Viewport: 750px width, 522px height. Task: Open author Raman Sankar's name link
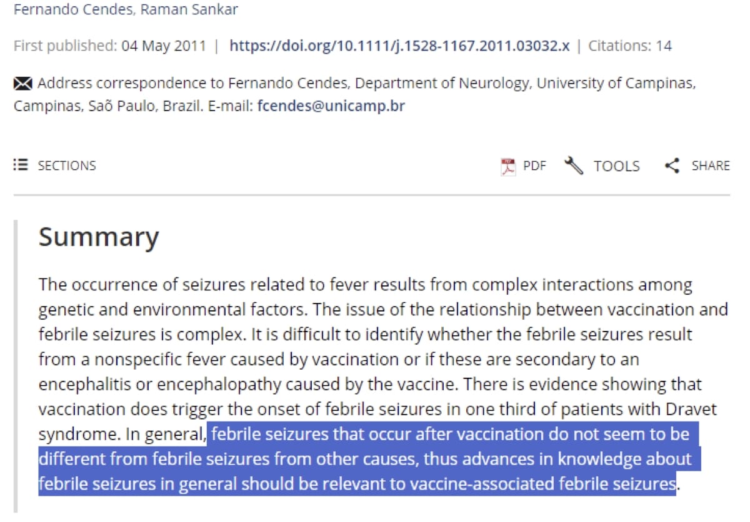tap(189, 10)
